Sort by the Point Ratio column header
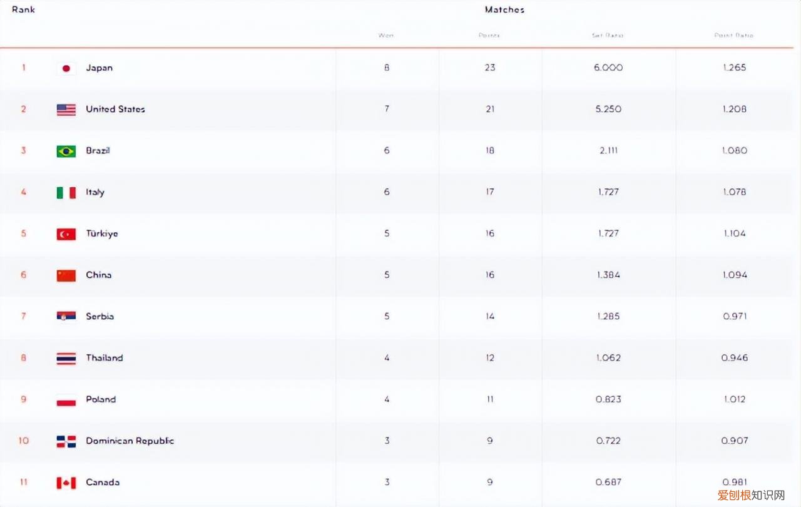The width and height of the screenshot is (801, 507). (734, 35)
